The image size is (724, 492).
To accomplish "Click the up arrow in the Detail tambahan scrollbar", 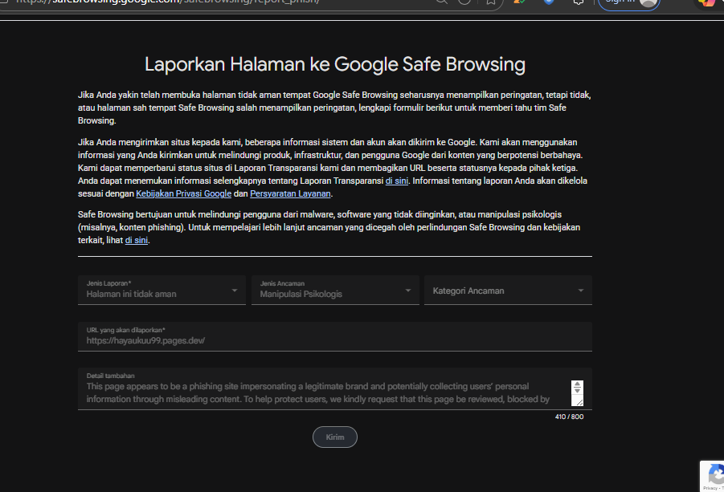I will [x=577, y=384].
